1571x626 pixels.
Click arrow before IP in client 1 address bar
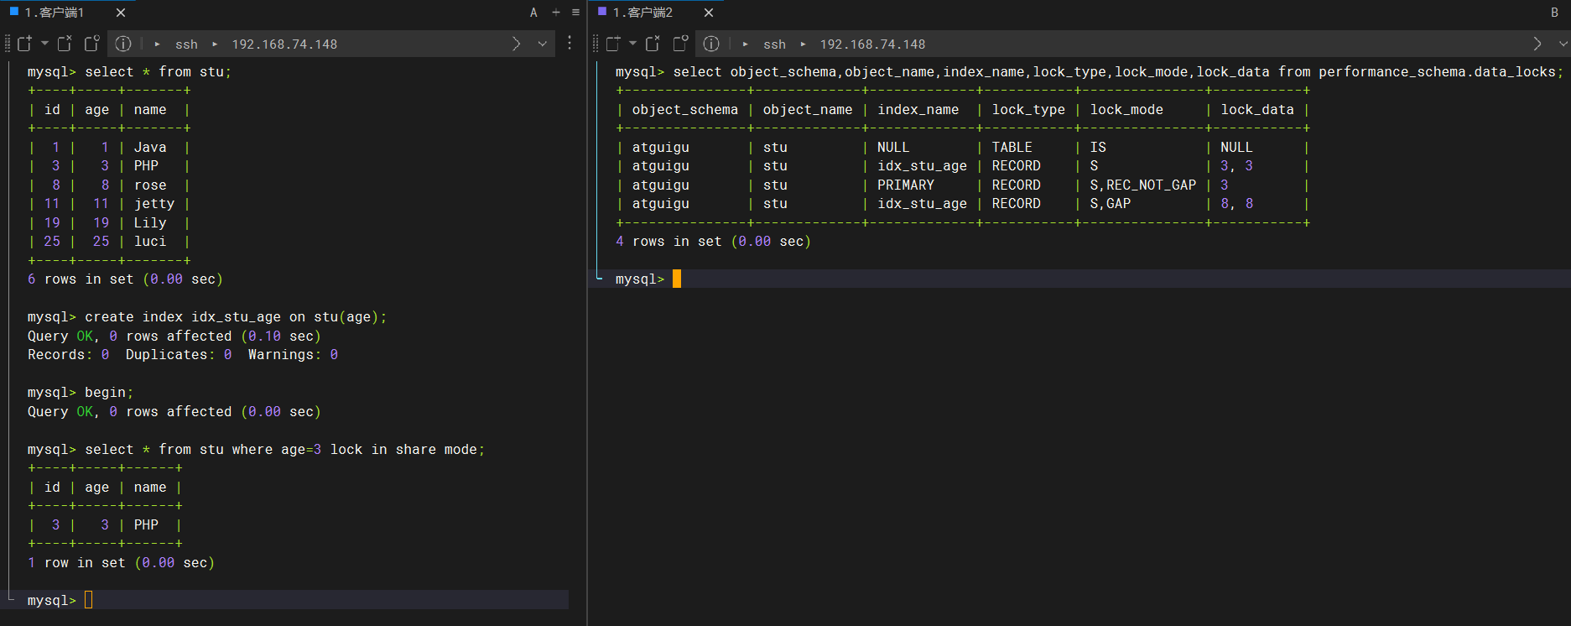pyautogui.click(x=216, y=44)
